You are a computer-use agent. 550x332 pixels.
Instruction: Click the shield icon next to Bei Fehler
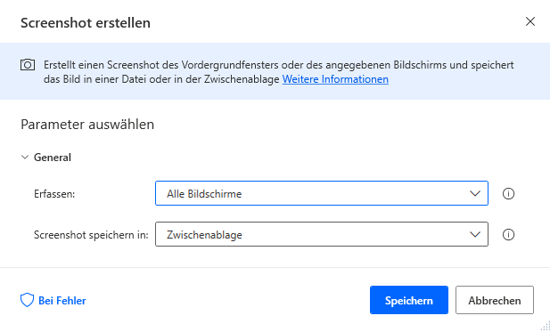pyautogui.click(x=27, y=300)
